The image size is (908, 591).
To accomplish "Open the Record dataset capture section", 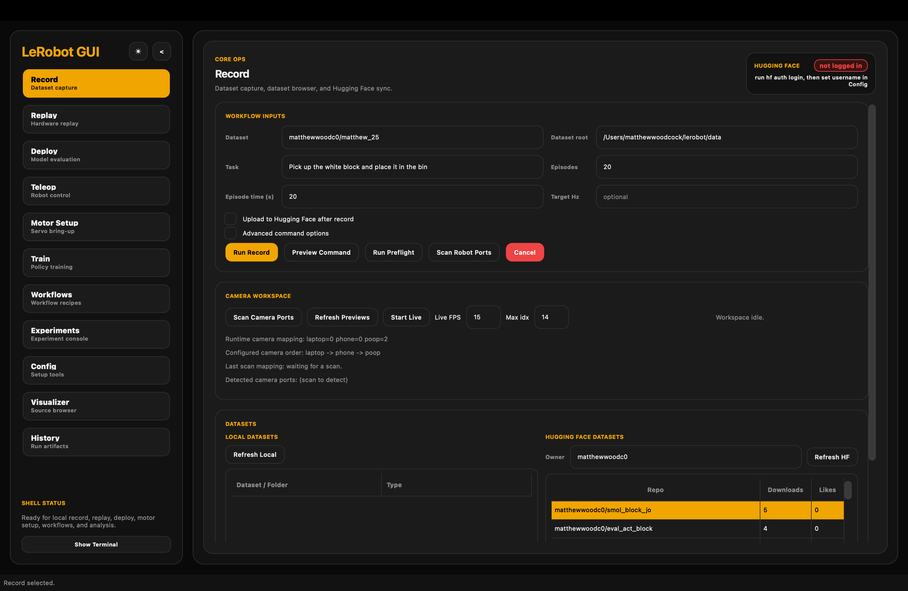I will tap(96, 83).
